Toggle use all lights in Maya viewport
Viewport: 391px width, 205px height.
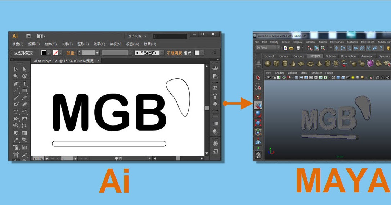353,78
